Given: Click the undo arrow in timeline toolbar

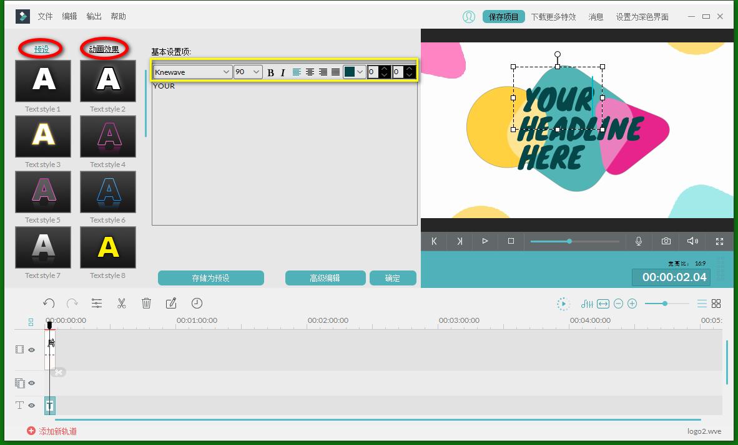Looking at the screenshot, I should (49, 304).
